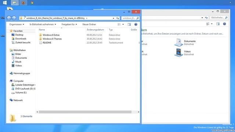Open the Organisieren dropdown menu
The height and width of the screenshot is (132, 235).
tap(17, 25)
